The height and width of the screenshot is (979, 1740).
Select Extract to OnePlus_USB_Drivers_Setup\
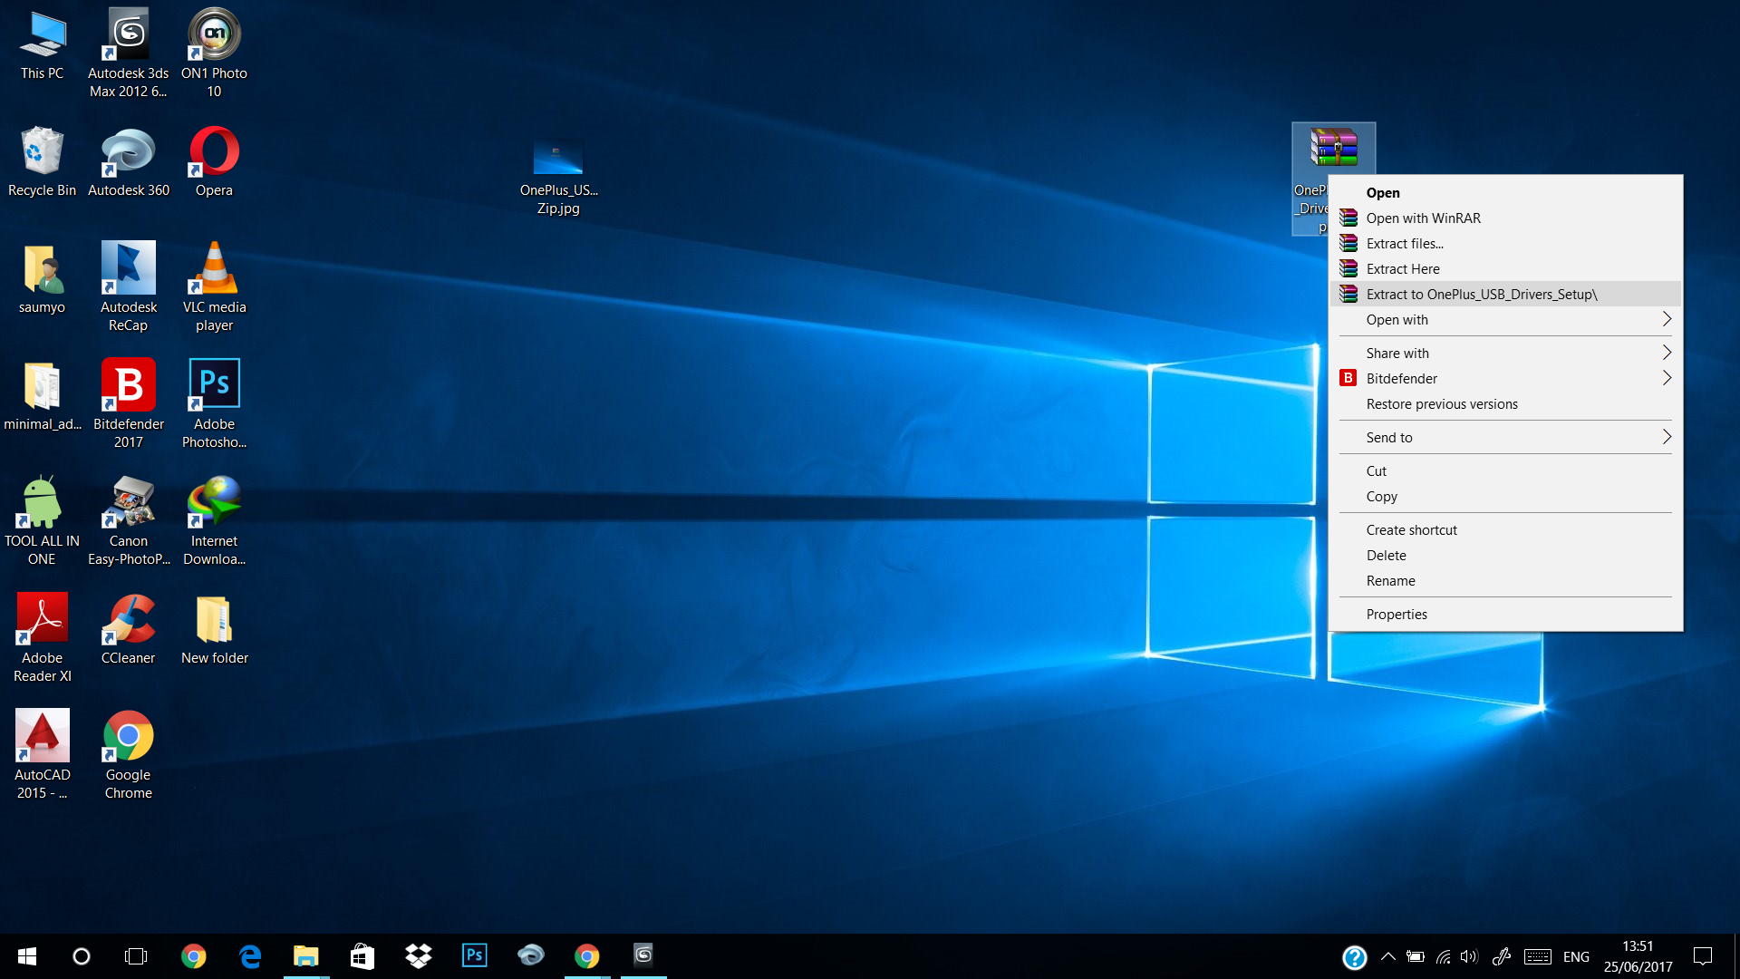(x=1484, y=294)
